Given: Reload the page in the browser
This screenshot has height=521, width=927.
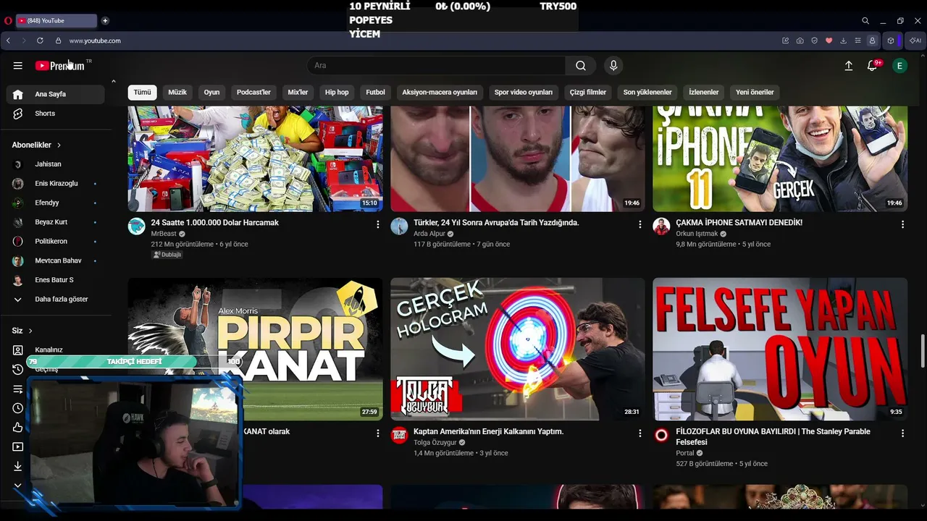Looking at the screenshot, I should click(40, 41).
